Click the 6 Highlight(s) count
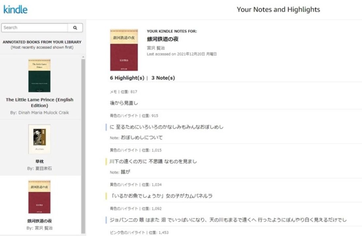 (127, 78)
